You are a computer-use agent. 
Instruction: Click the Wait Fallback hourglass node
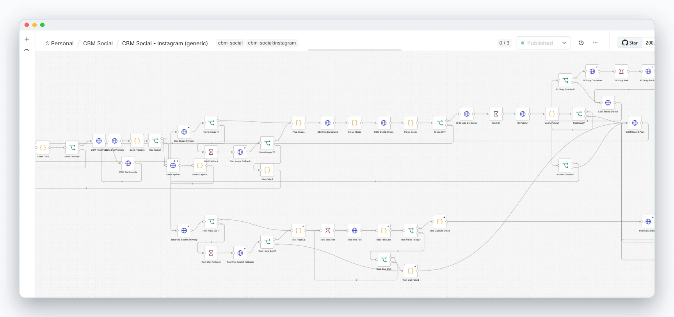[211, 152]
